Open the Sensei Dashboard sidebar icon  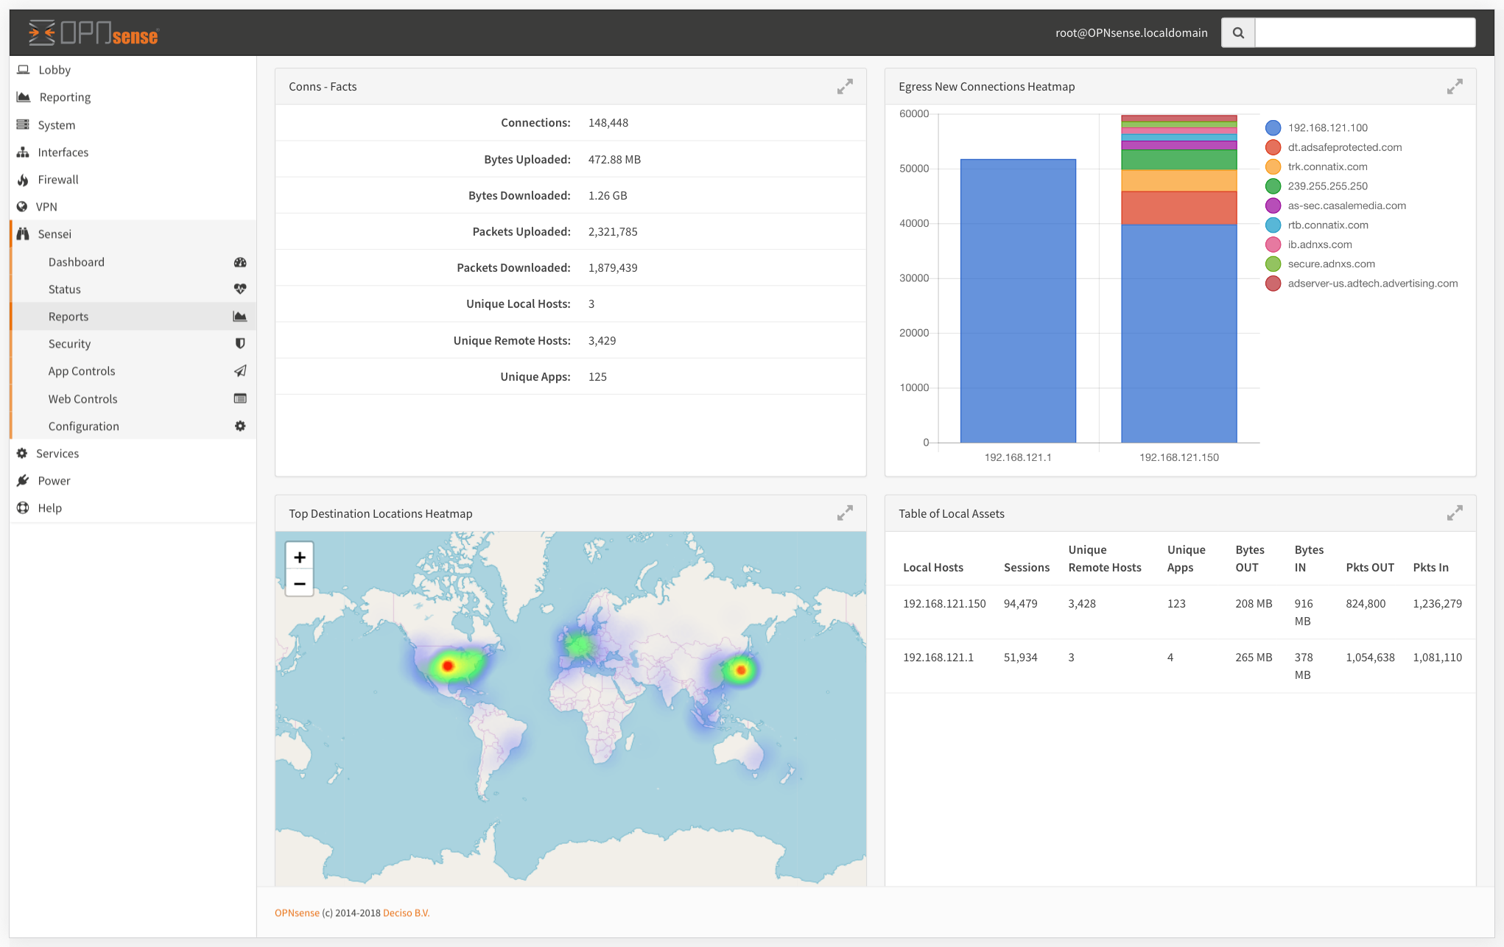pyautogui.click(x=240, y=262)
